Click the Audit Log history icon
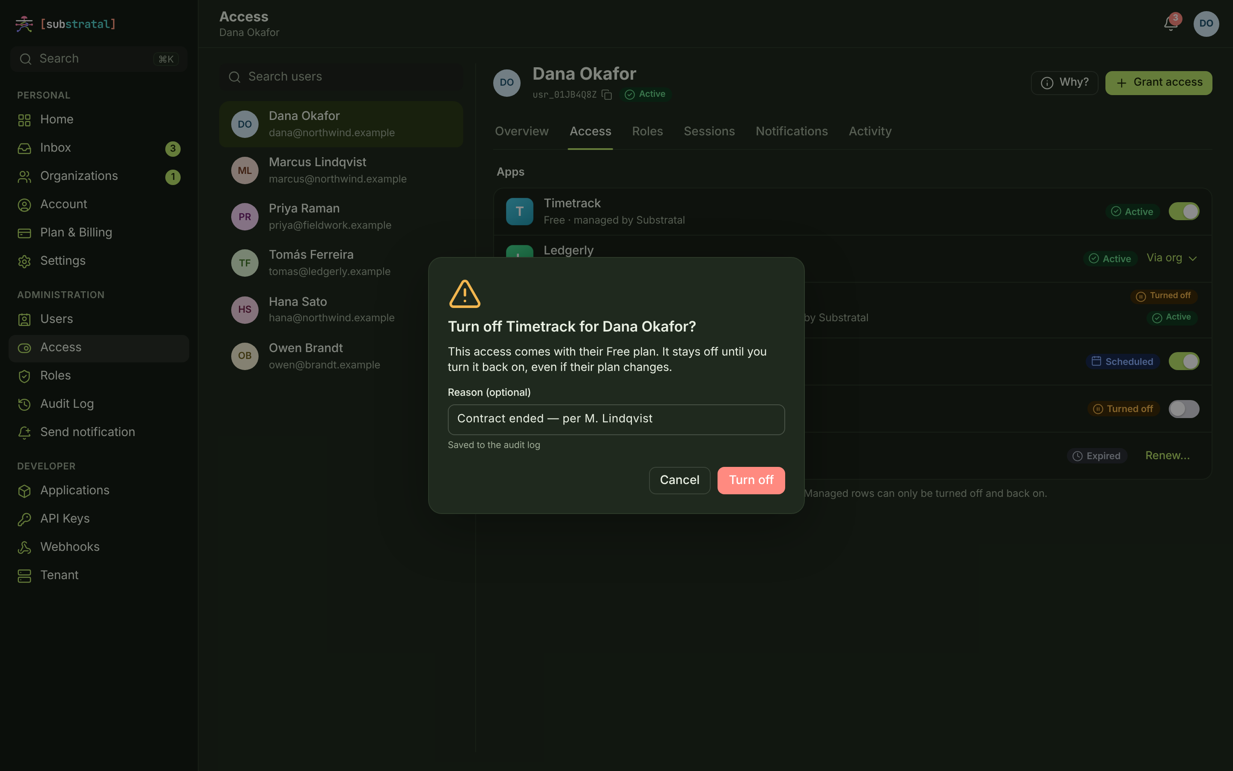The height and width of the screenshot is (771, 1233). 24,404
